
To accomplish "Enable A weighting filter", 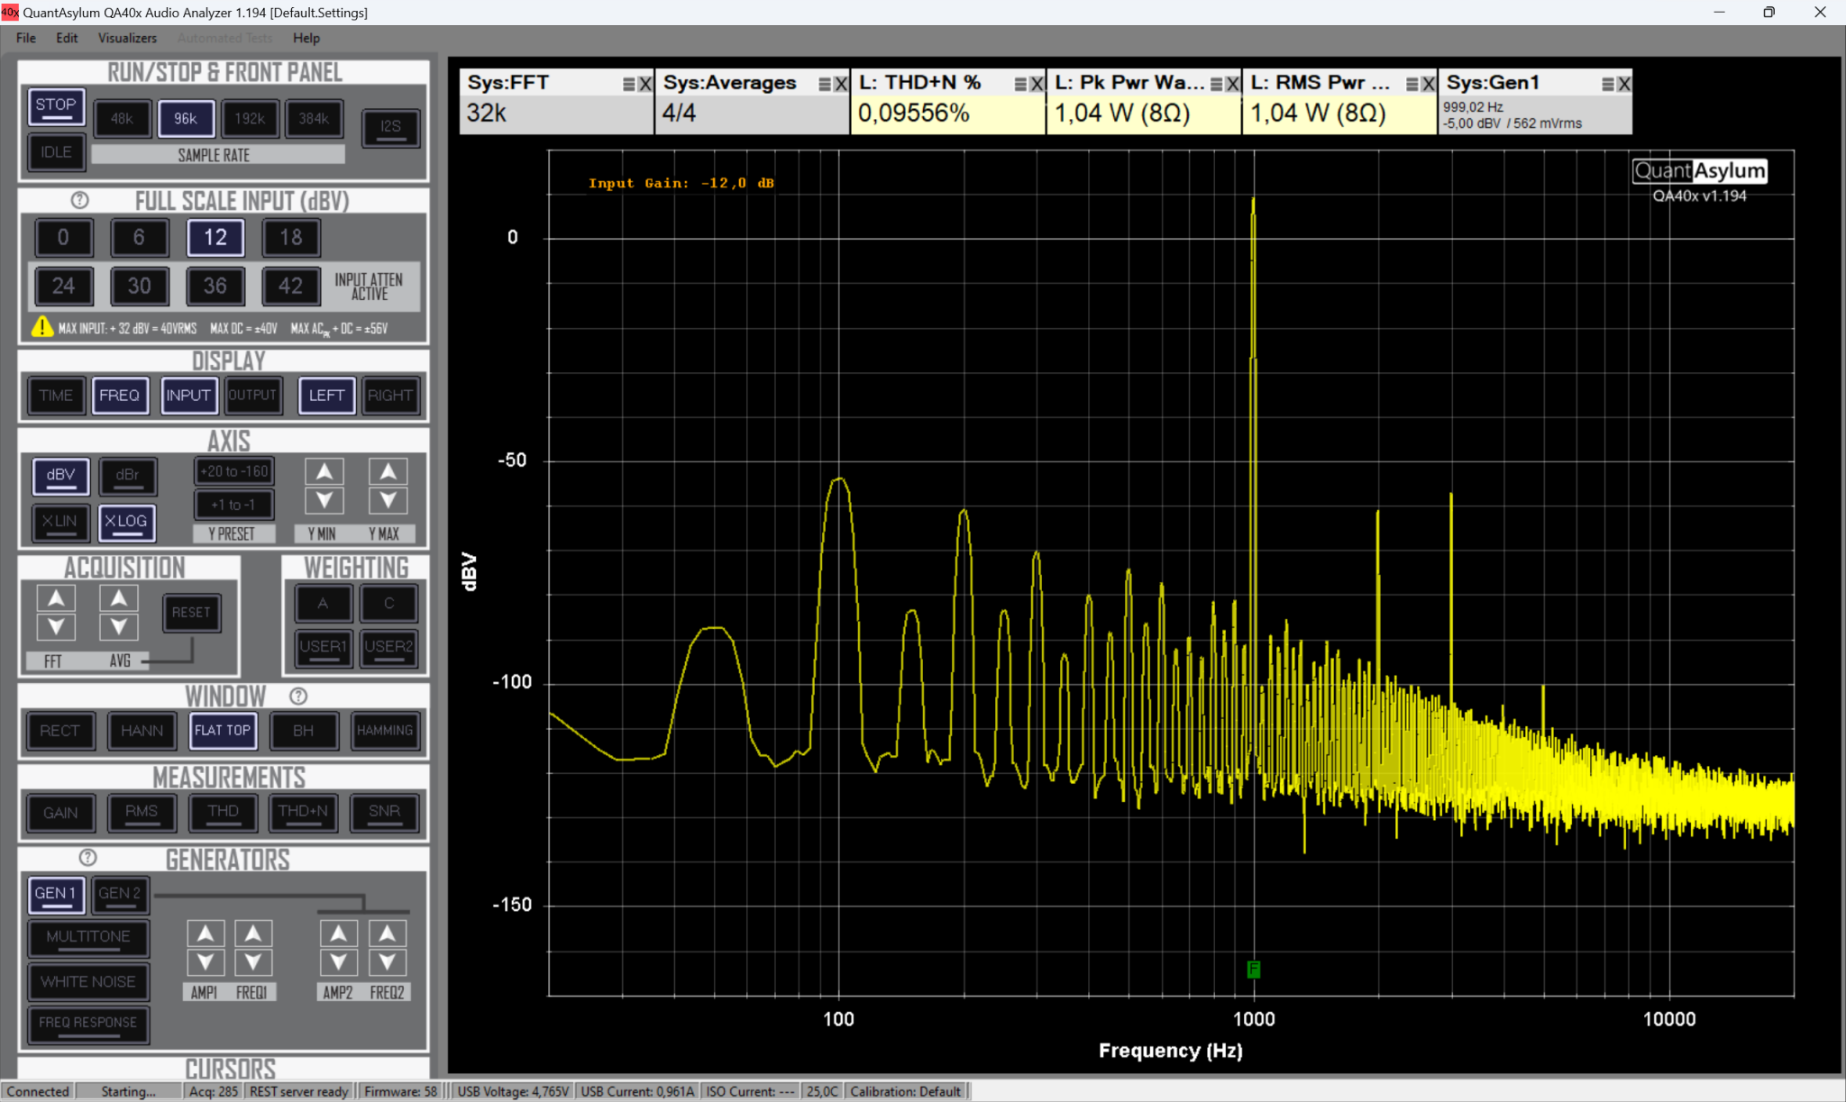I will point(323,604).
